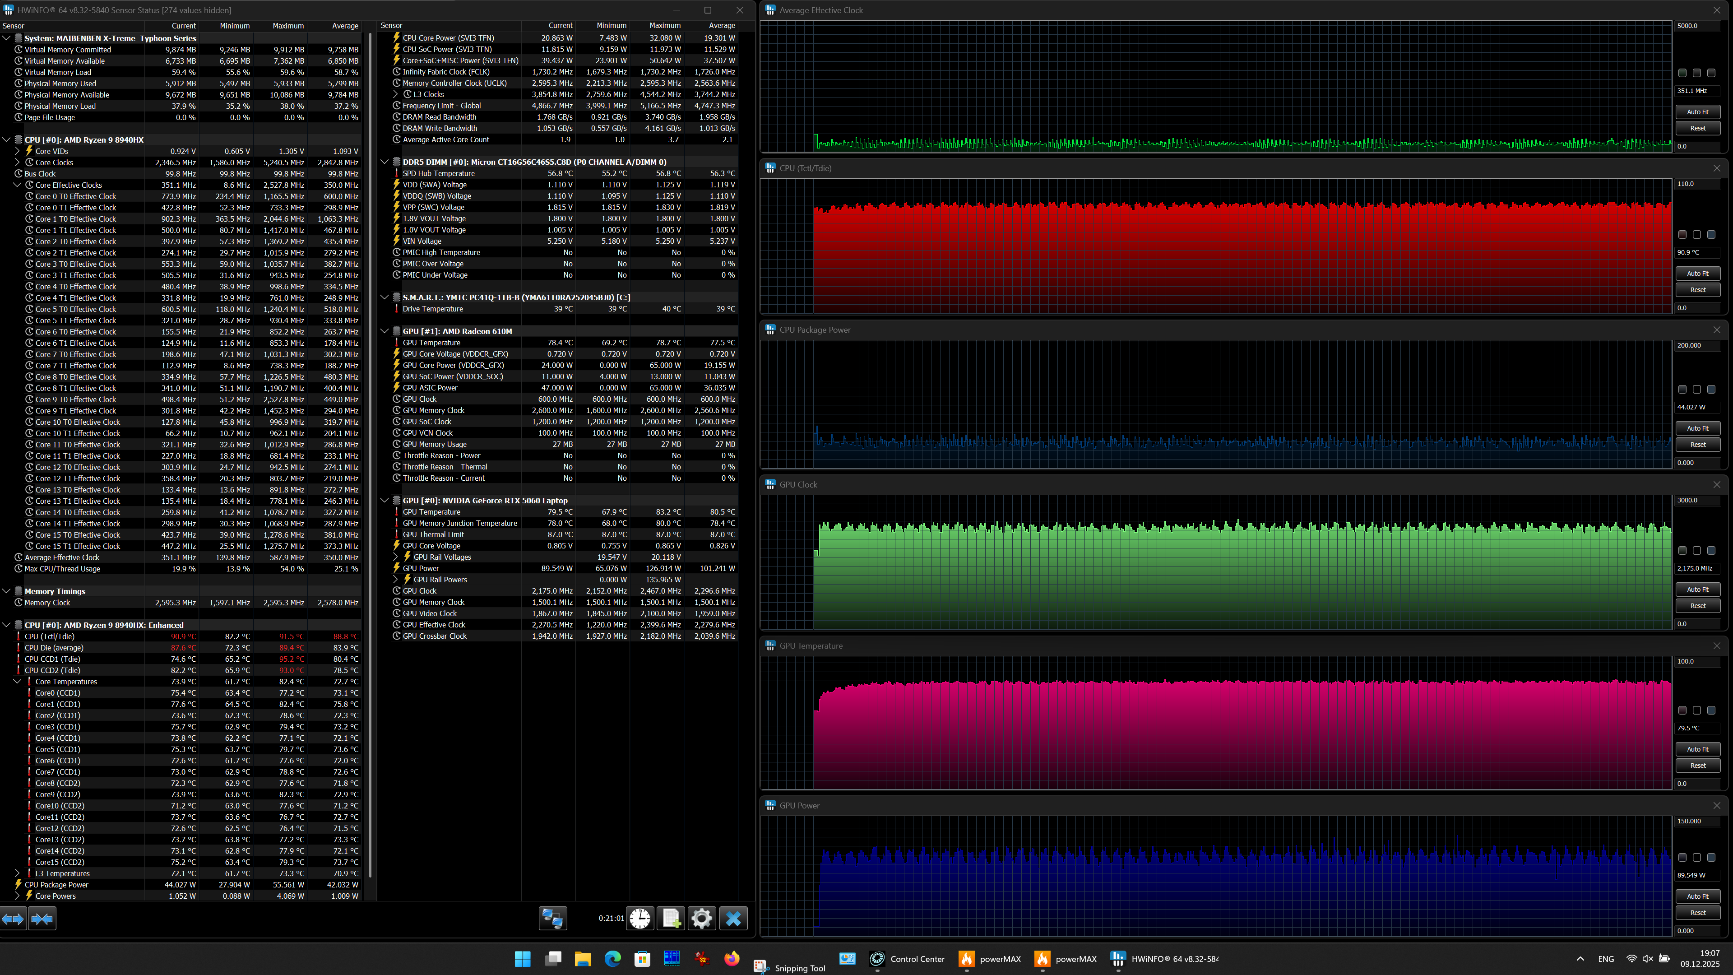Toggle middle checkbox in GPU Clock graph
The height and width of the screenshot is (975, 1733).
[x=1697, y=550]
